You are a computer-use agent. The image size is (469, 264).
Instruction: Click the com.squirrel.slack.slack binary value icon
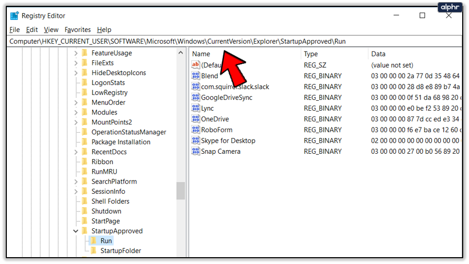click(195, 86)
